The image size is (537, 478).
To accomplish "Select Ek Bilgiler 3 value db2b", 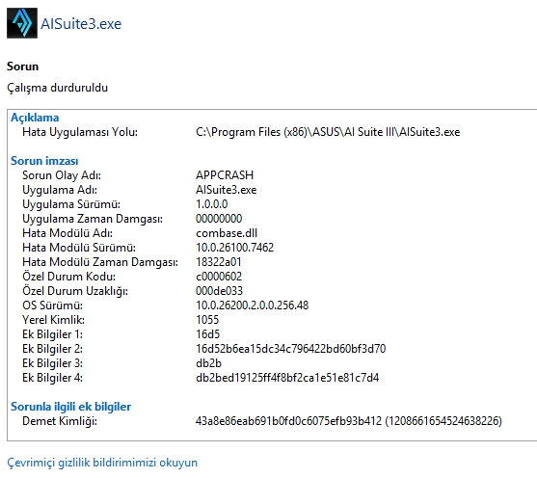I will pos(208,363).
